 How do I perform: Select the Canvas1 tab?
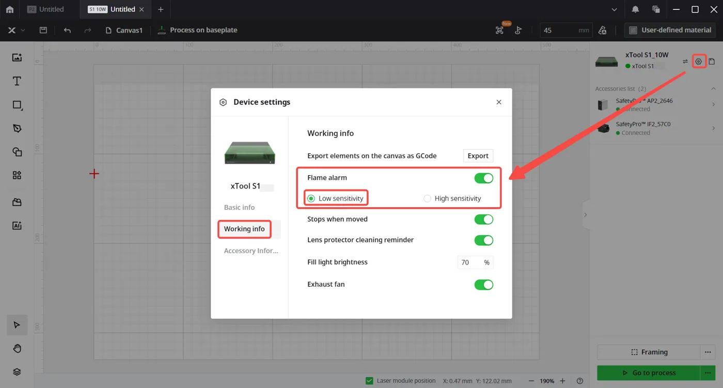[124, 30]
